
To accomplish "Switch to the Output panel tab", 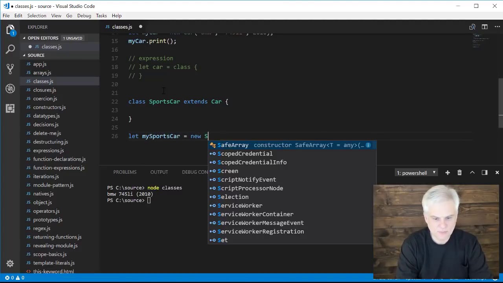I will pyautogui.click(x=159, y=172).
